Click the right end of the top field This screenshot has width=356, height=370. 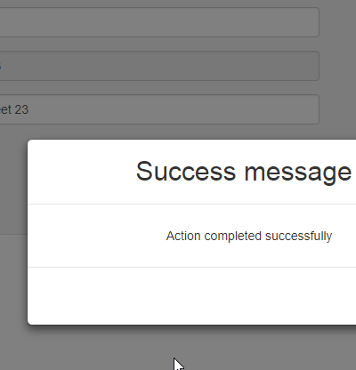311,22
